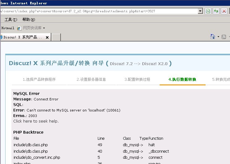Click the address bar URL field
Viewport: 230px width, 164px height.
click(x=99, y=11)
